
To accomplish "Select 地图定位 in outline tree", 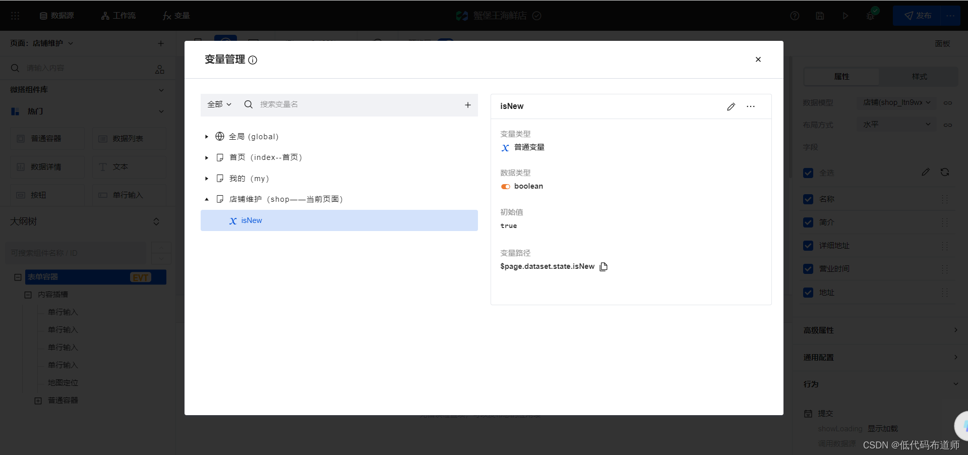I will click(63, 383).
